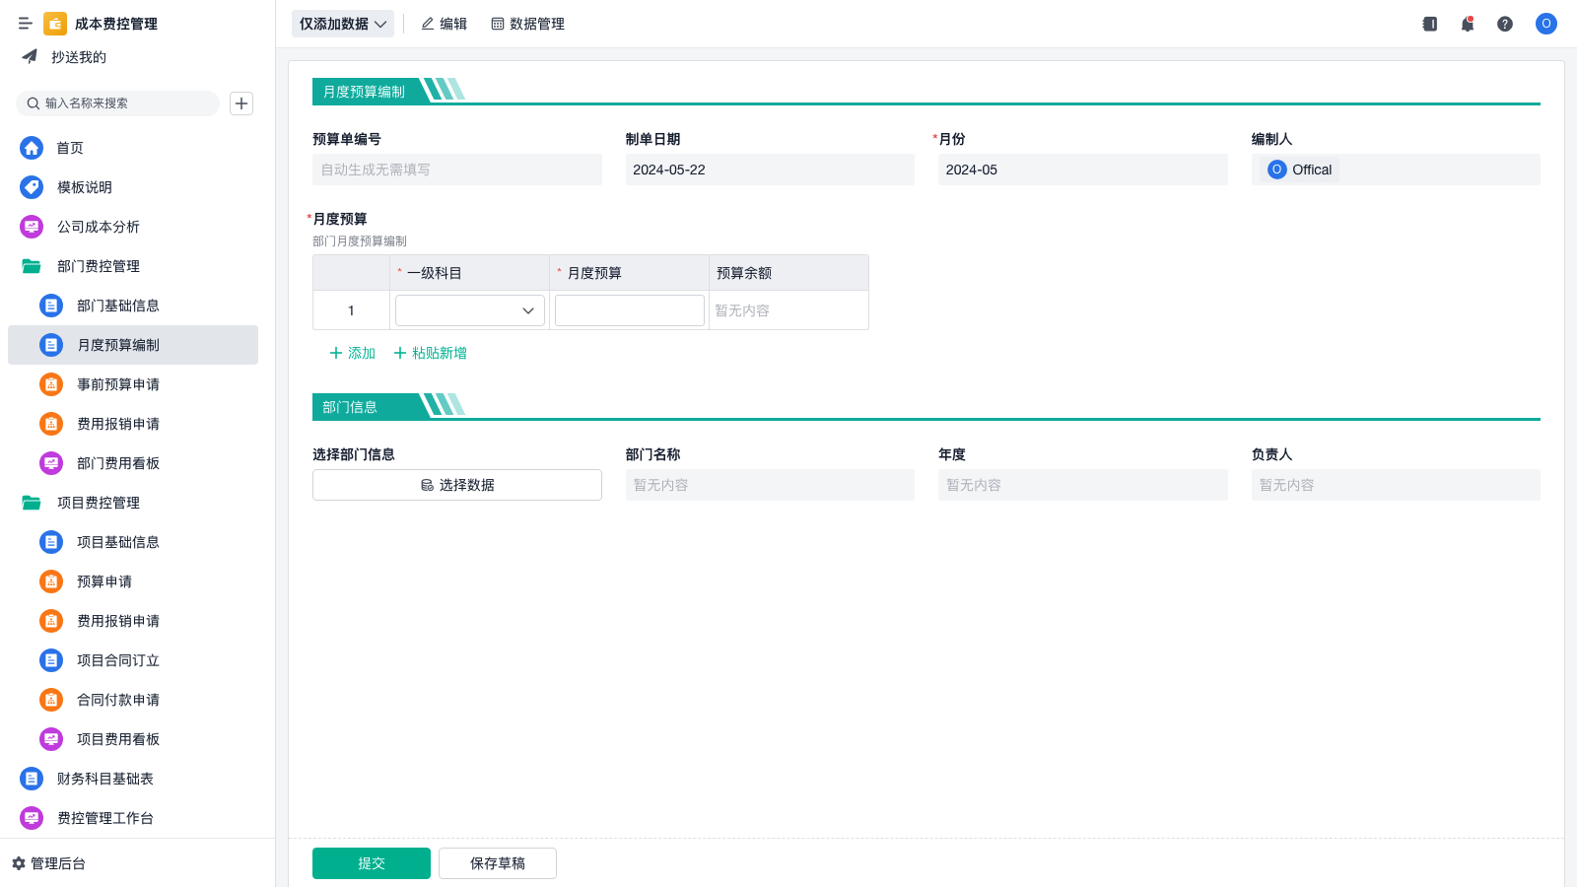Viewport: 1577px width, 887px height.
Task: Open 财务科目基础表
Action: click(133, 779)
